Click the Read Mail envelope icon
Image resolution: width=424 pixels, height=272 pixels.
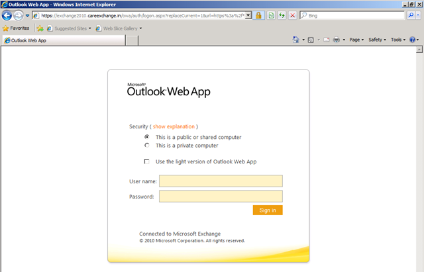(x=327, y=40)
